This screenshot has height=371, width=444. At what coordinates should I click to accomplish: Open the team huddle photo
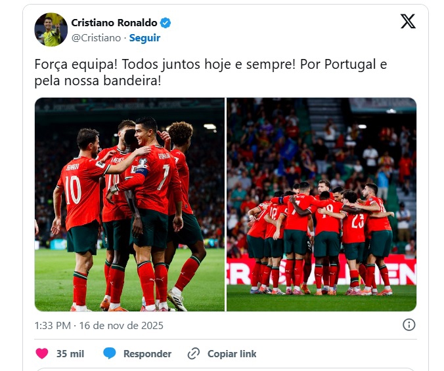(x=321, y=205)
